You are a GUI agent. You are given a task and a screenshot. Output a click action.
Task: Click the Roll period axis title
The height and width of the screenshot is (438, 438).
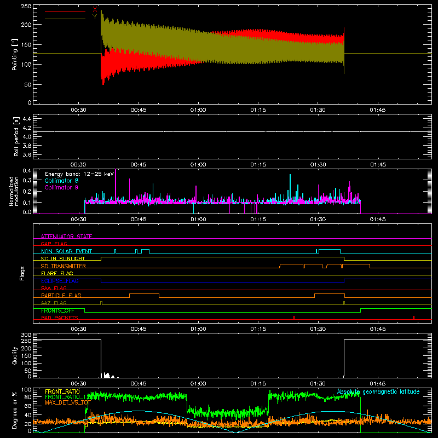(x=16, y=136)
